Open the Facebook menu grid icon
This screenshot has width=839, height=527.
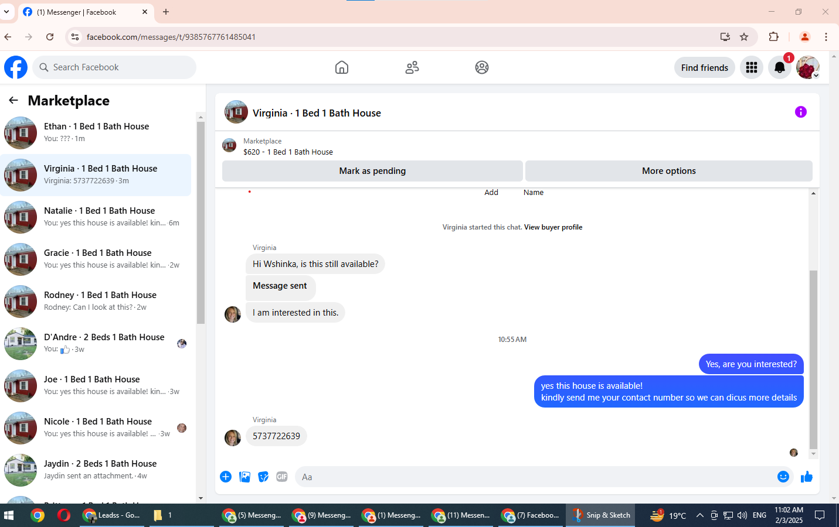[752, 67]
